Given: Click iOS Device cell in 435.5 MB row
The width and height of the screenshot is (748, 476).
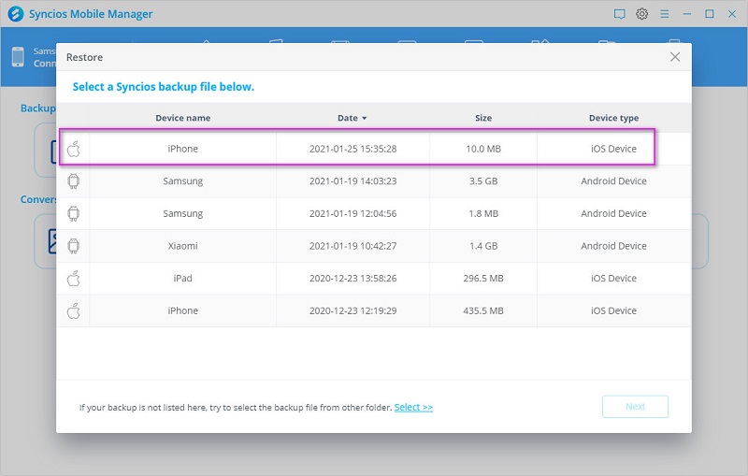Looking at the screenshot, I should pos(613,311).
